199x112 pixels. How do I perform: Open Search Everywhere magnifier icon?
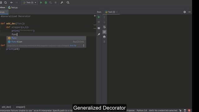point(68,2)
